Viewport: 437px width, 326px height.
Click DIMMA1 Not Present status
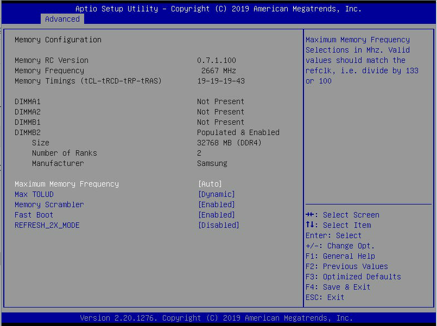point(221,101)
